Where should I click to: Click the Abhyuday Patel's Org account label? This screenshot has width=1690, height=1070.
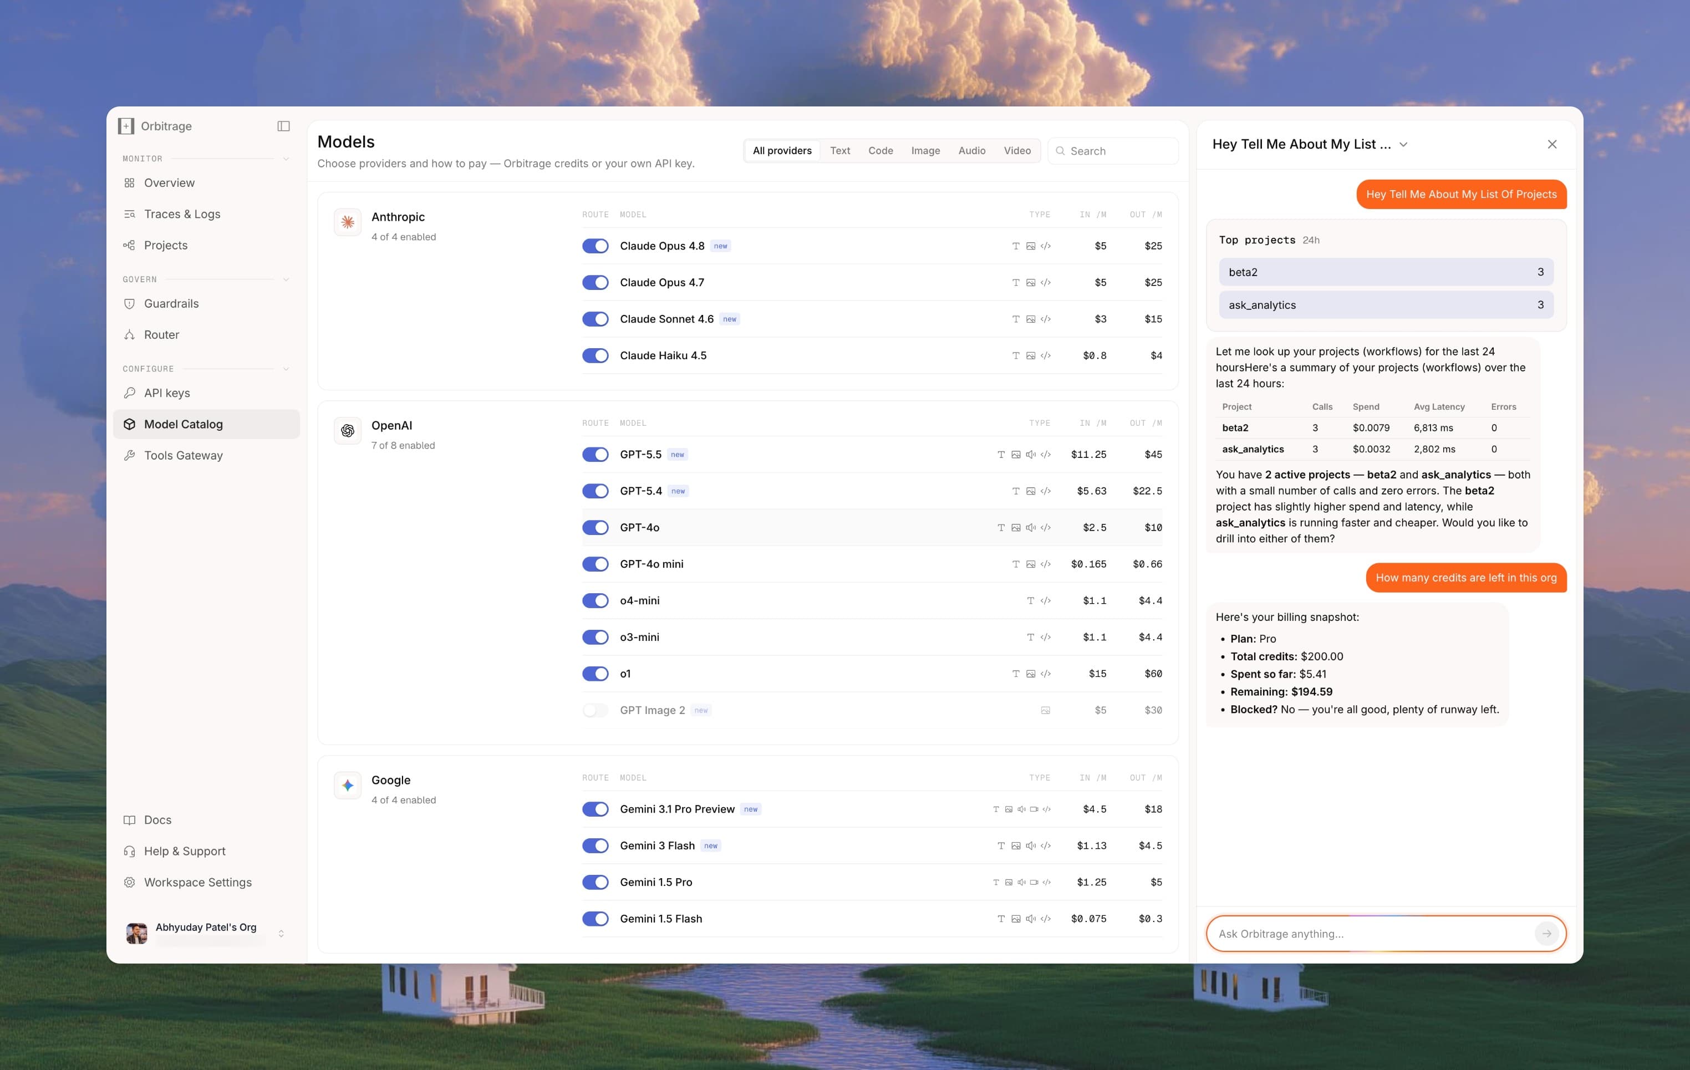click(x=206, y=928)
